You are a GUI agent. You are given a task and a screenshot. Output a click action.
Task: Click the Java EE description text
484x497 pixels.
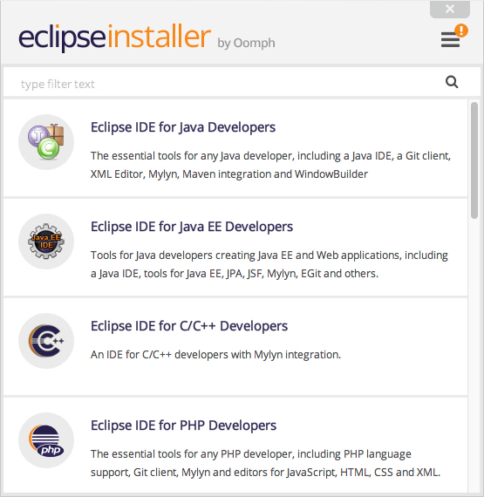point(269,264)
